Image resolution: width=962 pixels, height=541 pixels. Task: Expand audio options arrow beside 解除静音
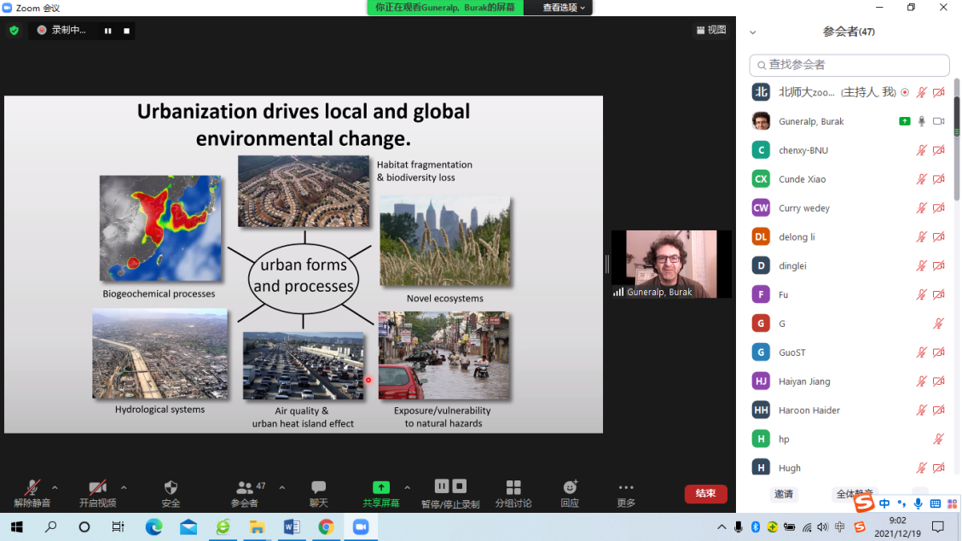coord(55,488)
